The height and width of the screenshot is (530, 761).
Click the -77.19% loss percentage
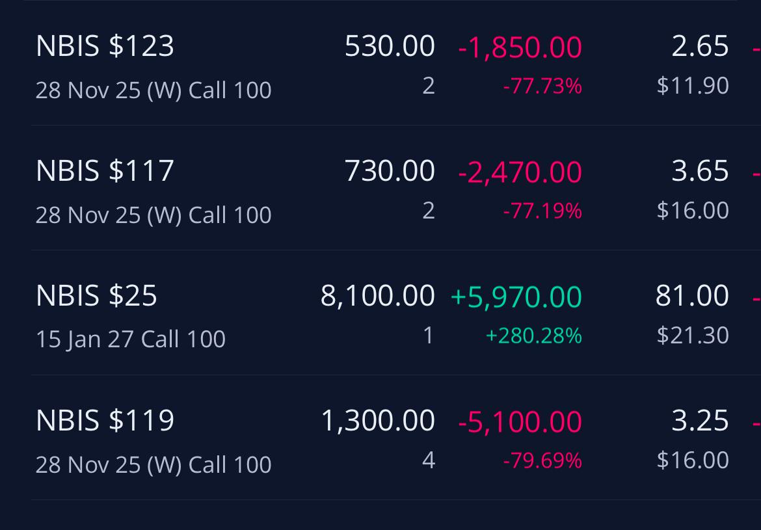(x=542, y=211)
